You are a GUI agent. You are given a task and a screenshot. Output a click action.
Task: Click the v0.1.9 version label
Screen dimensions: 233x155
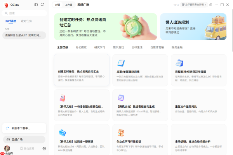tap(176, 5)
